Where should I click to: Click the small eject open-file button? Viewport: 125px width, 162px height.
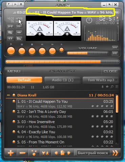point(61,50)
